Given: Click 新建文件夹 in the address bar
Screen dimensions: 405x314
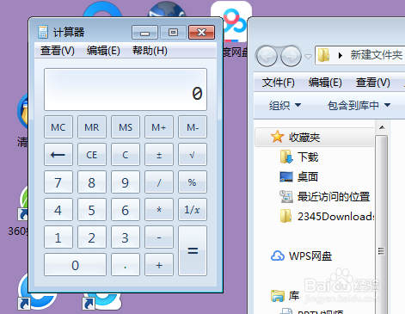Looking at the screenshot, I should [376, 55].
